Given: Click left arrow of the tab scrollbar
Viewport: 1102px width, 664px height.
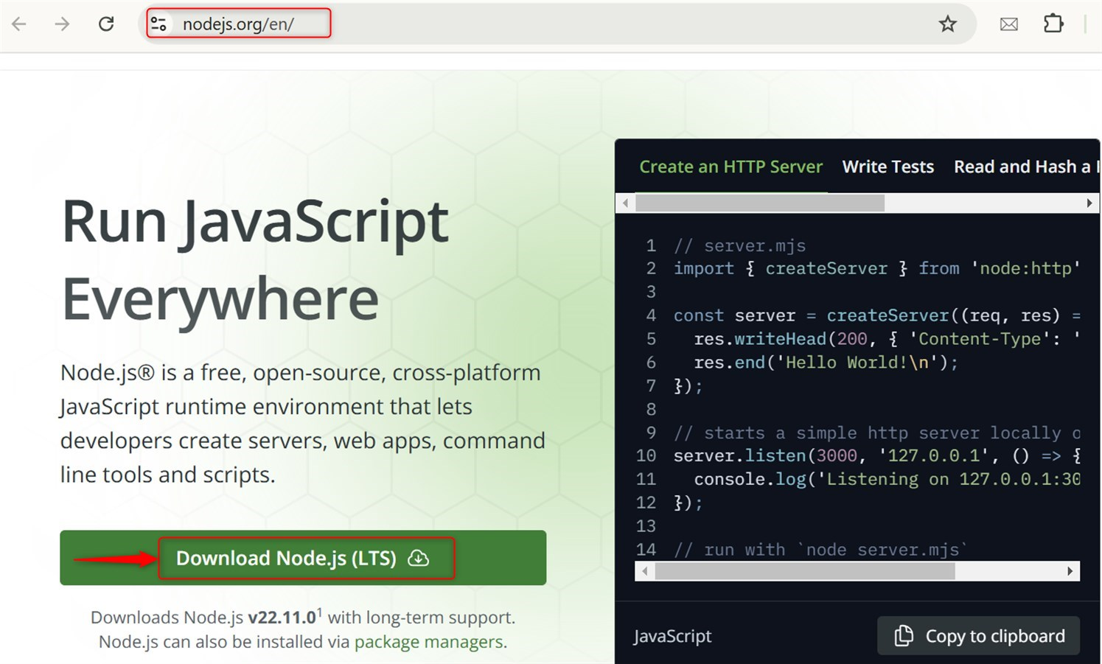Looking at the screenshot, I should pyautogui.click(x=626, y=203).
